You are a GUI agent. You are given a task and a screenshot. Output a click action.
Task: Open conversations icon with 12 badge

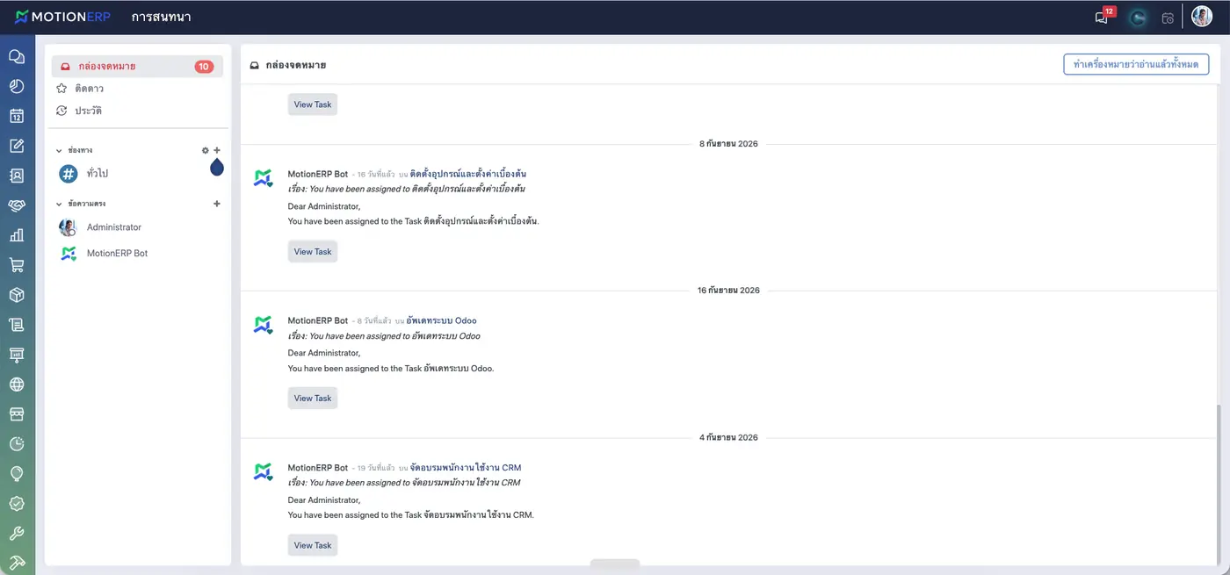point(1103,17)
